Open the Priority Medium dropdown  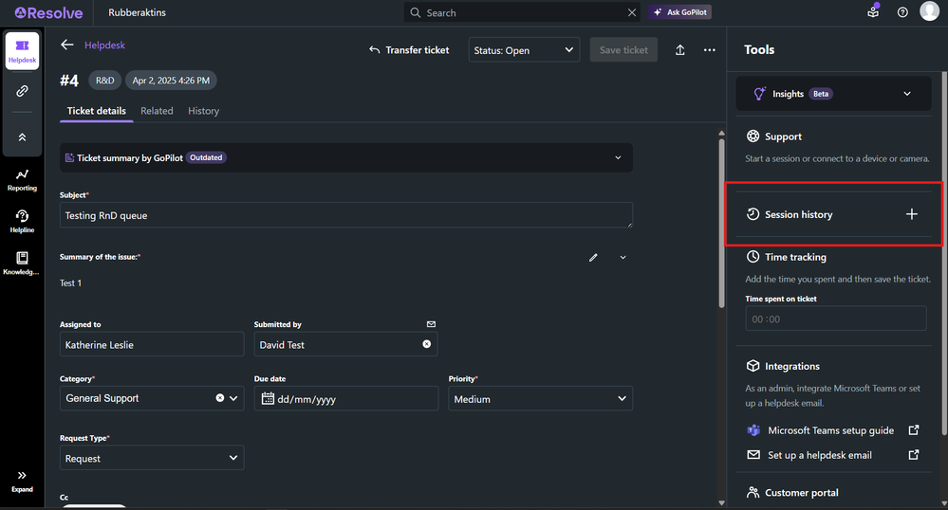coord(540,399)
